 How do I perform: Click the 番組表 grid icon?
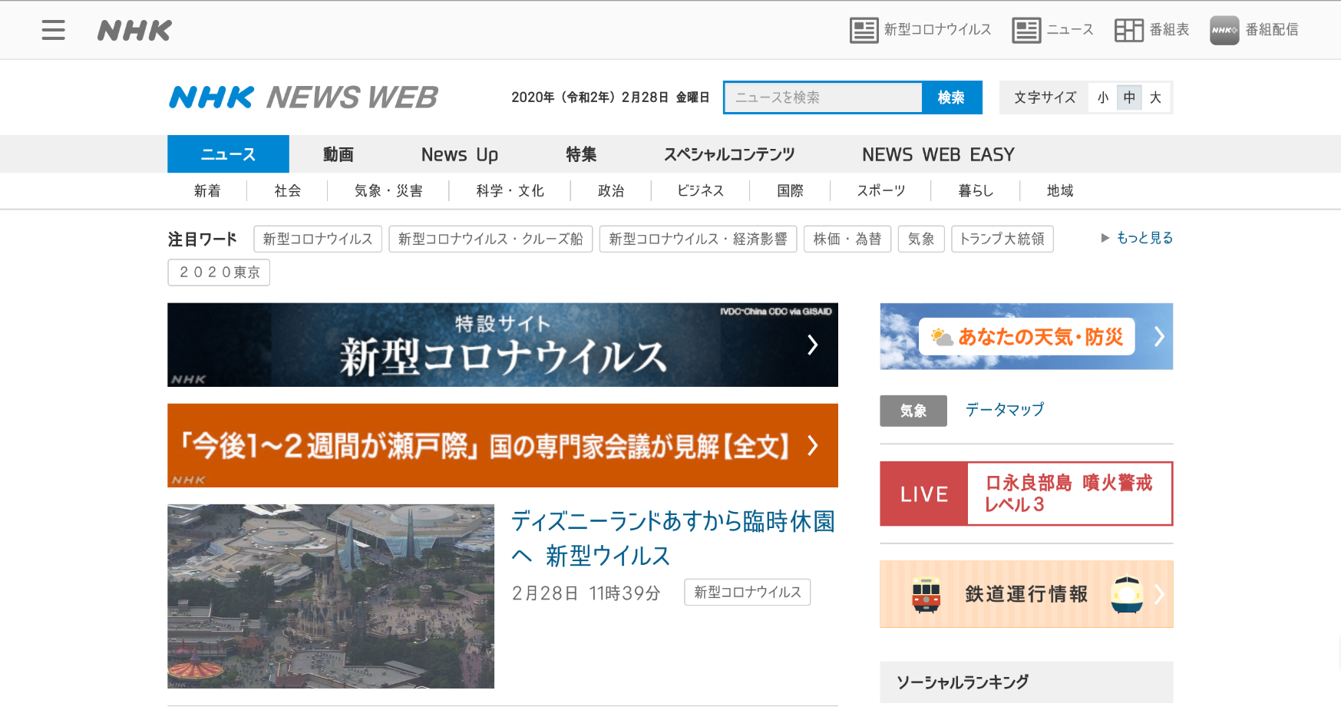coord(1128,30)
